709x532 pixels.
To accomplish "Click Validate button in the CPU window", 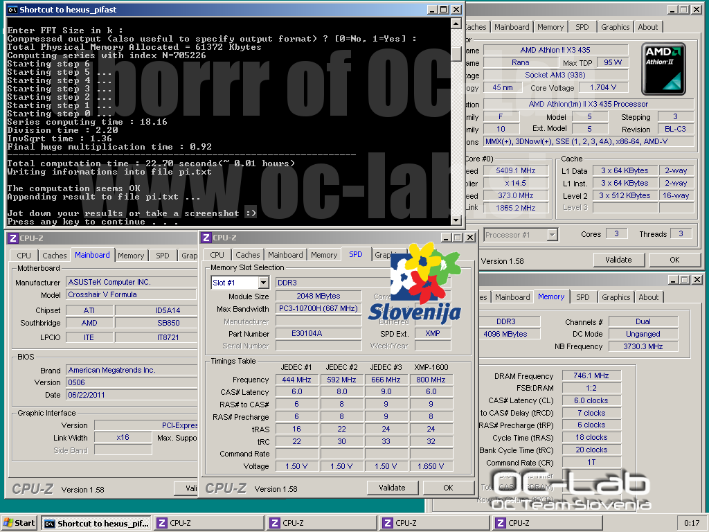I will [618, 260].
